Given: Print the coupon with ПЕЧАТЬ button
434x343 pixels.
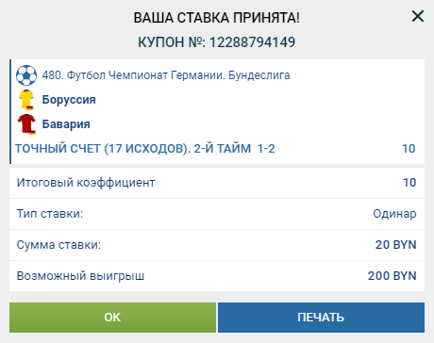Looking at the screenshot, I should click(321, 318).
